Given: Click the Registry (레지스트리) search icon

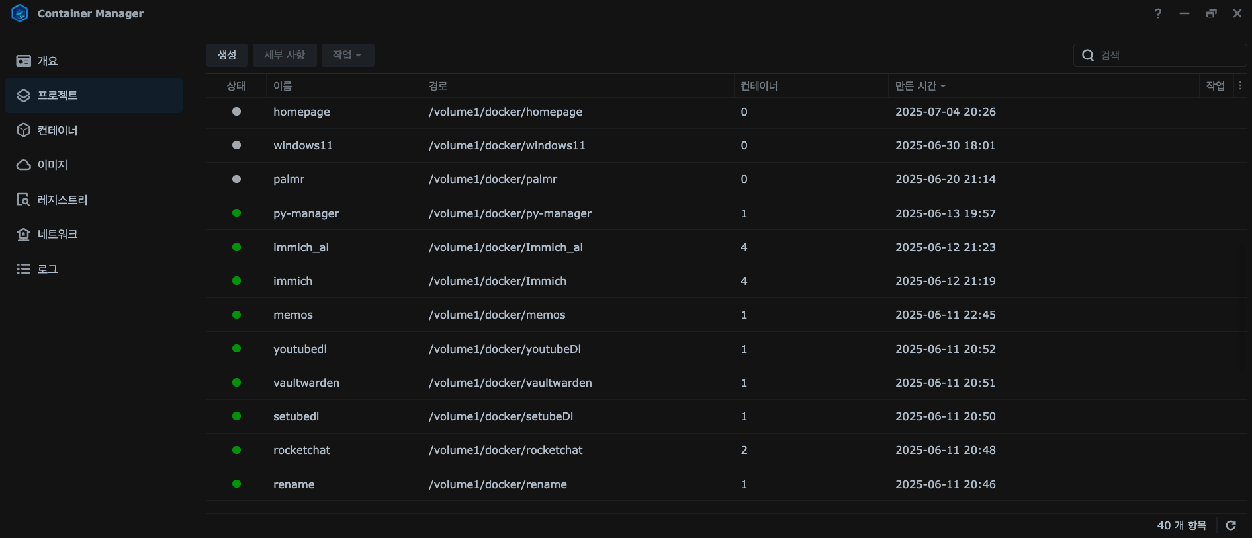Looking at the screenshot, I should 24,200.
